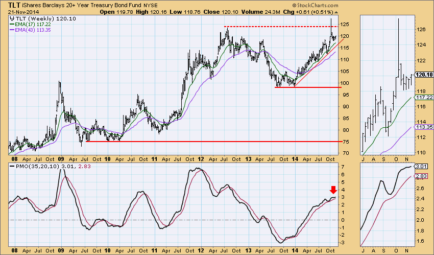Image resolution: width=434 pixels, height=255 pixels.
Task: Click the 2.83 PMO signal value tag
Action: tap(421, 176)
